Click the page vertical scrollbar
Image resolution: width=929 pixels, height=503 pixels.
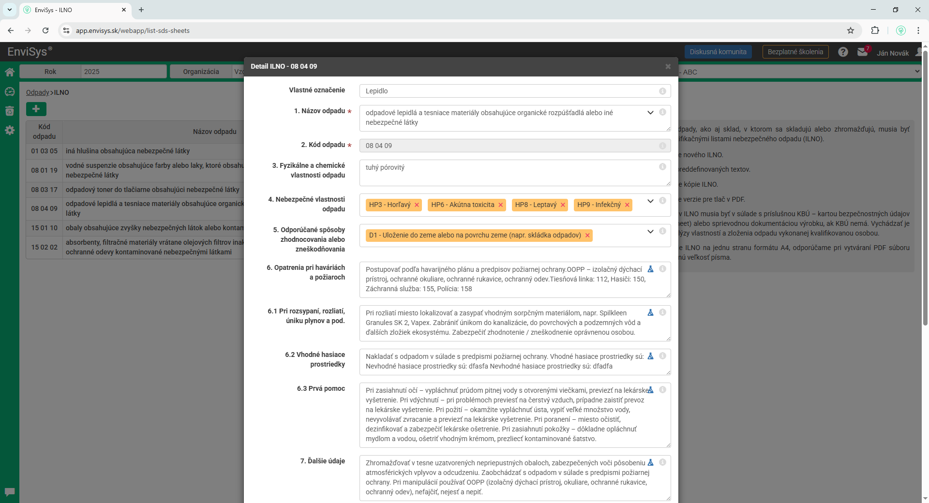coord(925,193)
